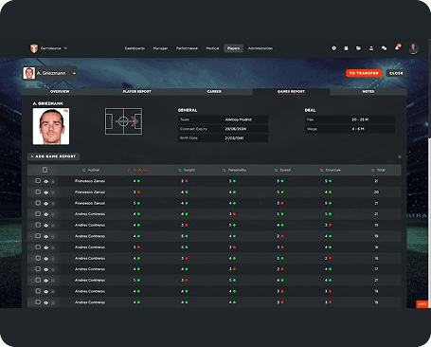Sort table by Insight column

click(x=187, y=170)
